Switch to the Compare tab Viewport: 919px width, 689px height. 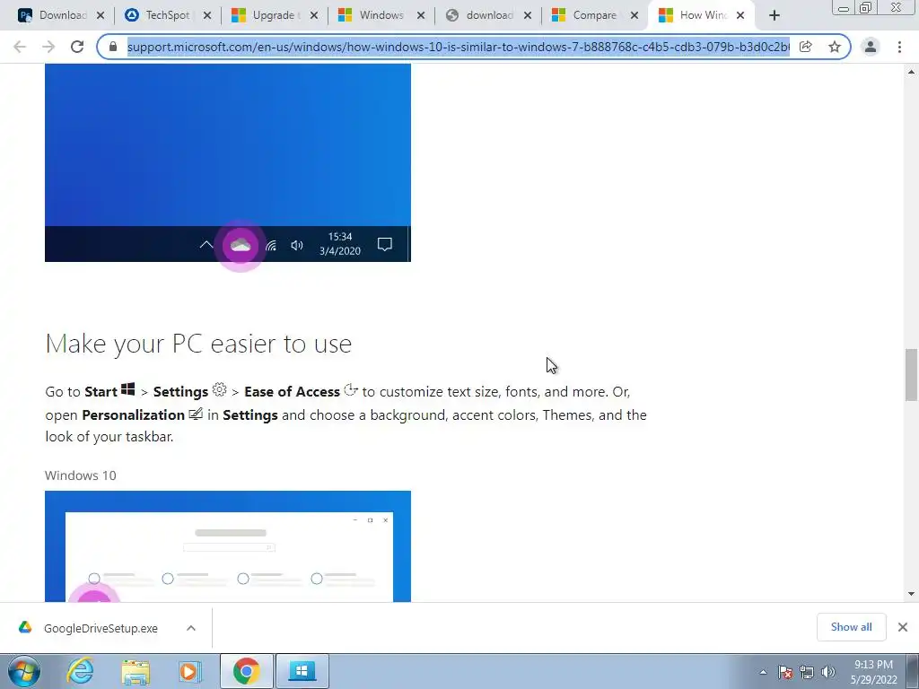[585, 15]
